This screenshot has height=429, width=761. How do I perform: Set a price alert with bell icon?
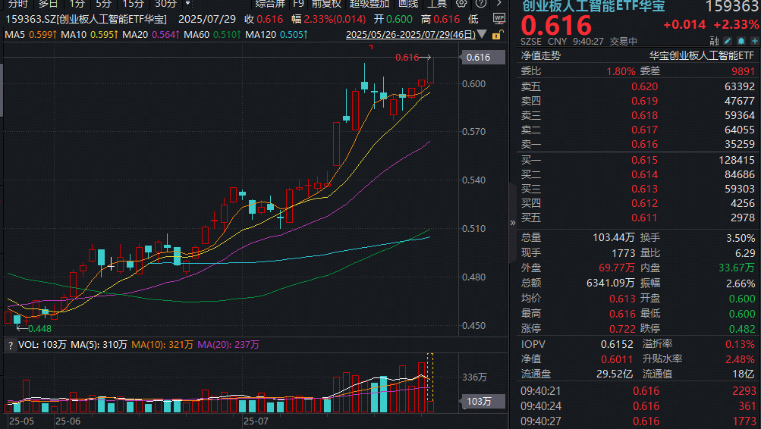pyautogui.click(x=741, y=41)
